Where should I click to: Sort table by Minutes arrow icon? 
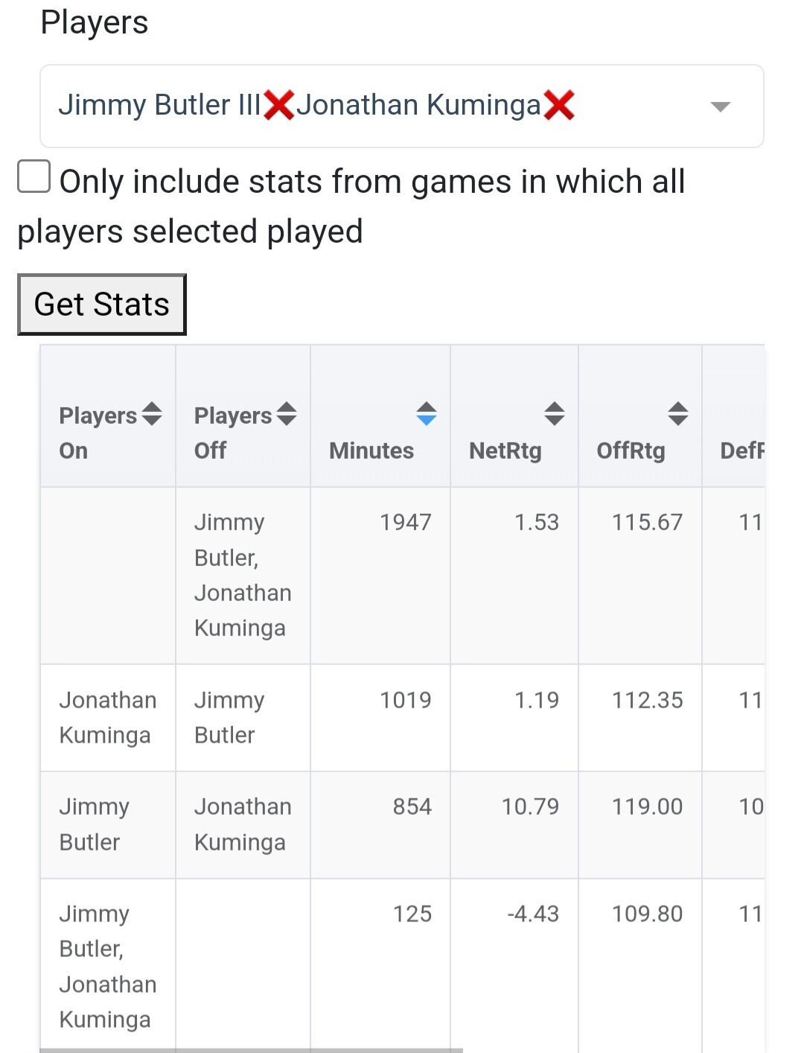(x=427, y=413)
